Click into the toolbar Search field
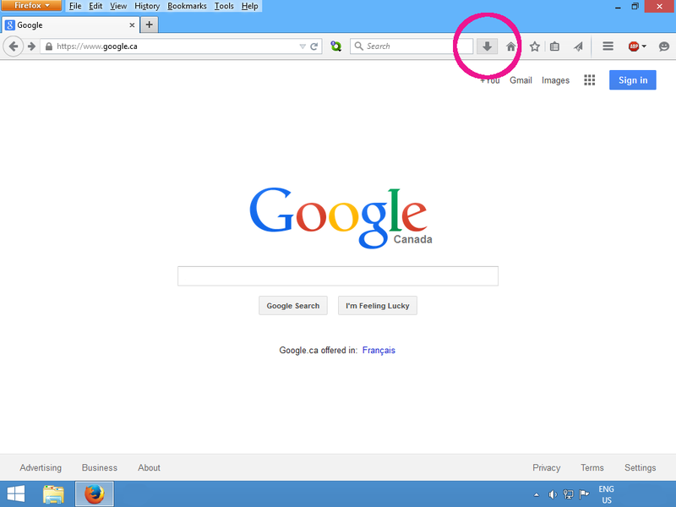 click(x=412, y=46)
